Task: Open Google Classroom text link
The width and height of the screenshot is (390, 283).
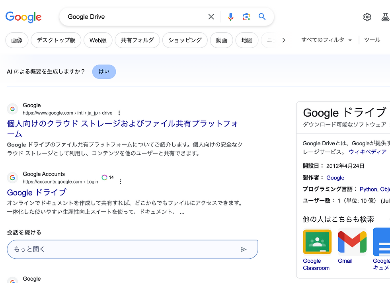Action: [316, 264]
